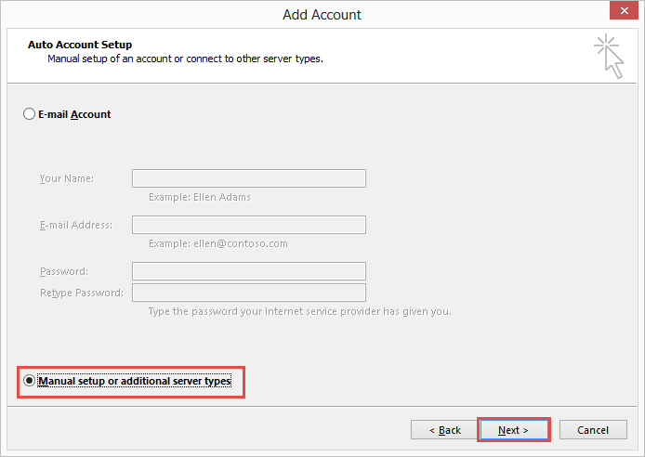645x457 pixels.
Task: Focus the E-mail Address input box
Action: 248,225
